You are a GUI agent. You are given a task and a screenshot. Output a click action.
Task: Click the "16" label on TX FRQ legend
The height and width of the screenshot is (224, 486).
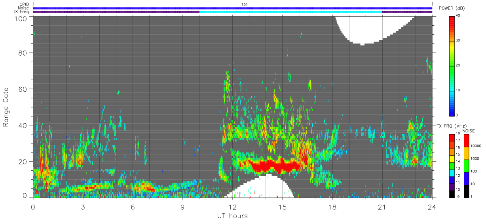click(x=458, y=147)
